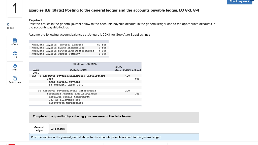Click the GENERAL JOURNAL table header
The width and height of the screenshot is (258, 145).
pyautogui.click(x=85, y=64)
